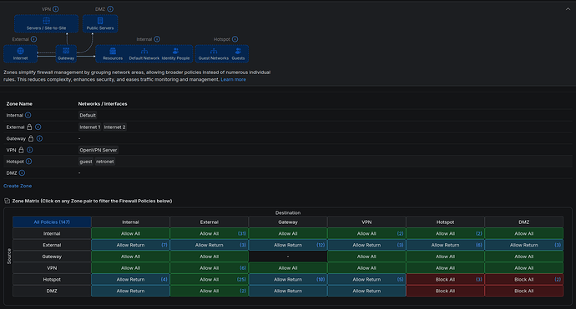Click the Hotspot source row header
The width and height of the screenshot is (576, 309).
tap(52, 279)
